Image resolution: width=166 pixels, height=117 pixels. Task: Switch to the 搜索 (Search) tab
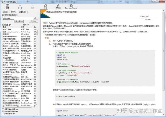tap(13, 12)
